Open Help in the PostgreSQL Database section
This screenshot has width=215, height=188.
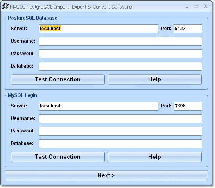pos(155,79)
